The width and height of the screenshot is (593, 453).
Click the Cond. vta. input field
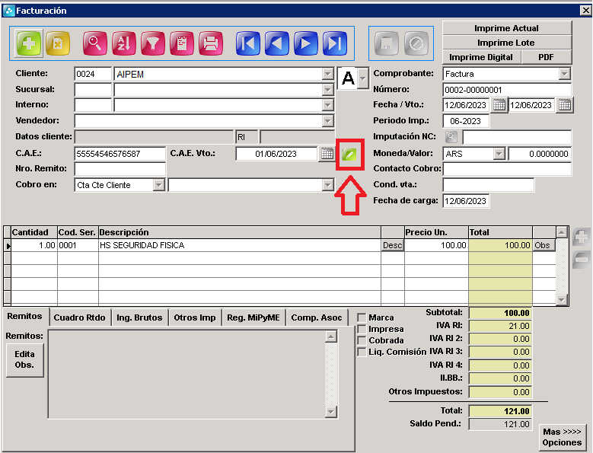488,185
